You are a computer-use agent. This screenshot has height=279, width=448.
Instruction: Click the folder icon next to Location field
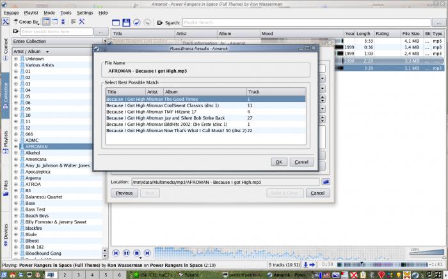pyautogui.click(x=326, y=182)
